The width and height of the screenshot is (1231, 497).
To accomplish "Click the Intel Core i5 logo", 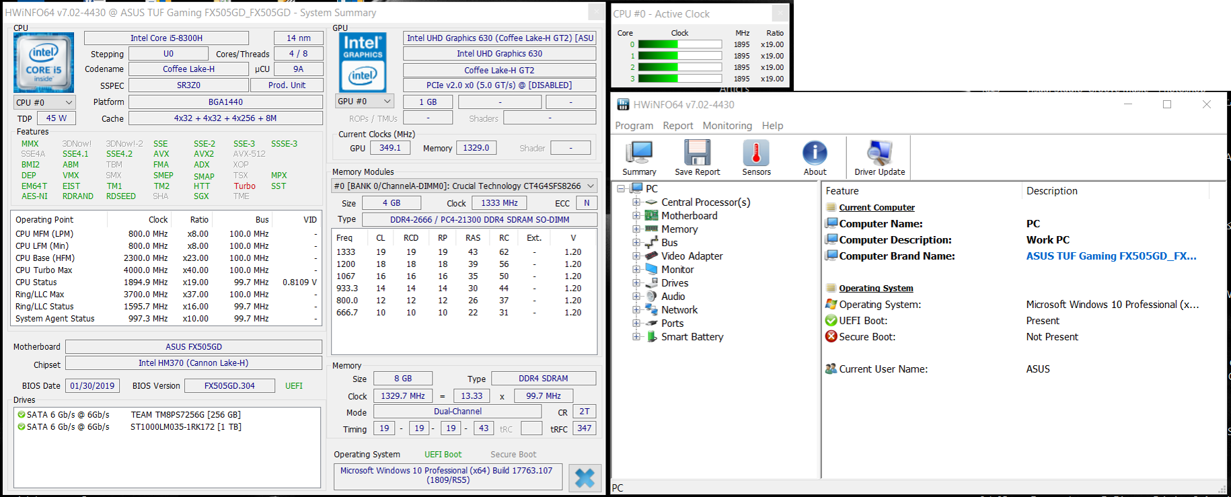I will coord(44,63).
